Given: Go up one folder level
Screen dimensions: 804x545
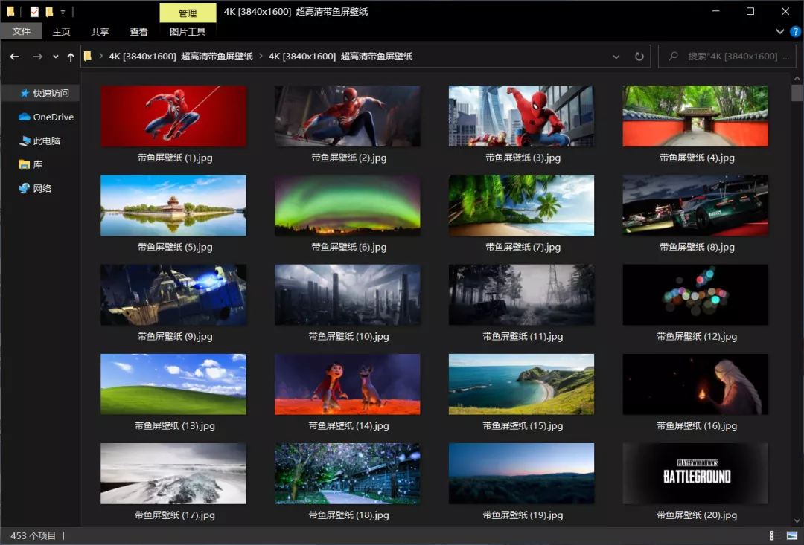Looking at the screenshot, I should pyautogui.click(x=71, y=57).
